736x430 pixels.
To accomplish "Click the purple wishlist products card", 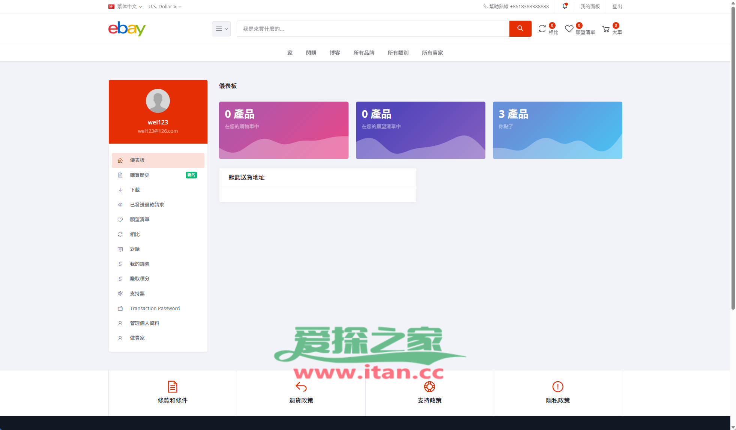I will 421,130.
